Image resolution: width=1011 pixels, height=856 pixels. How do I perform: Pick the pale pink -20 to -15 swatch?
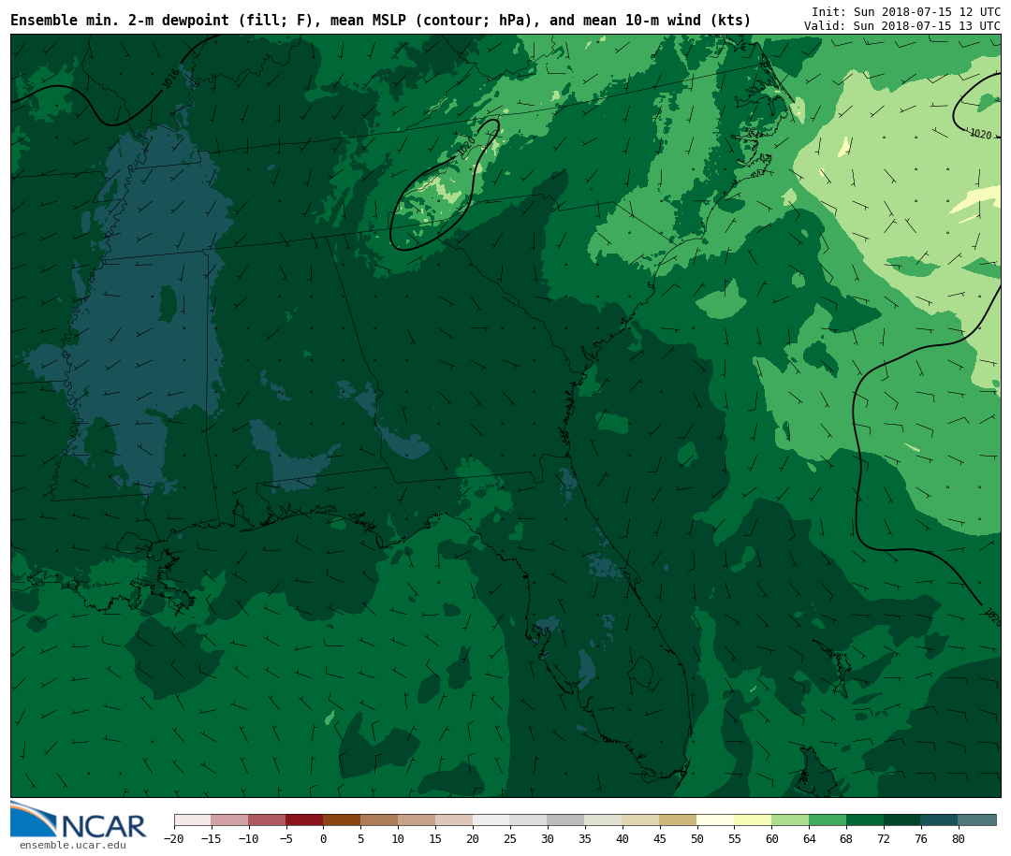click(x=193, y=820)
